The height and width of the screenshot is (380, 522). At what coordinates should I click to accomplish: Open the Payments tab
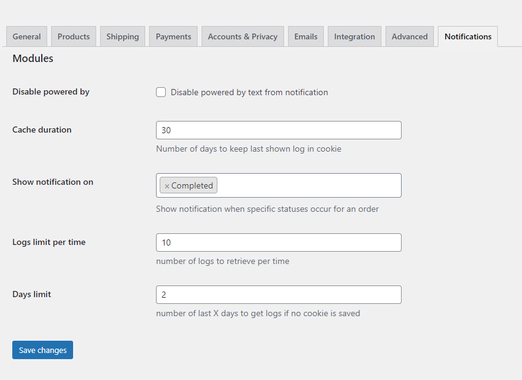click(x=173, y=36)
